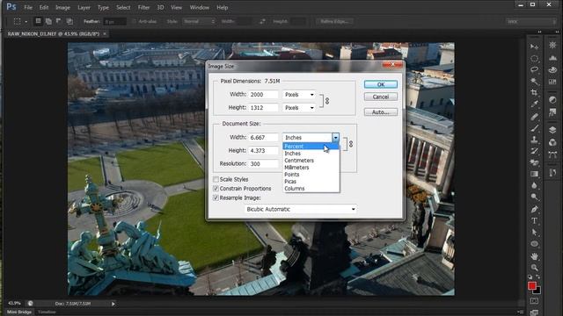Screen dimensions: 563x316
Task: Select the Magic Wand tool
Action: [534, 82]
